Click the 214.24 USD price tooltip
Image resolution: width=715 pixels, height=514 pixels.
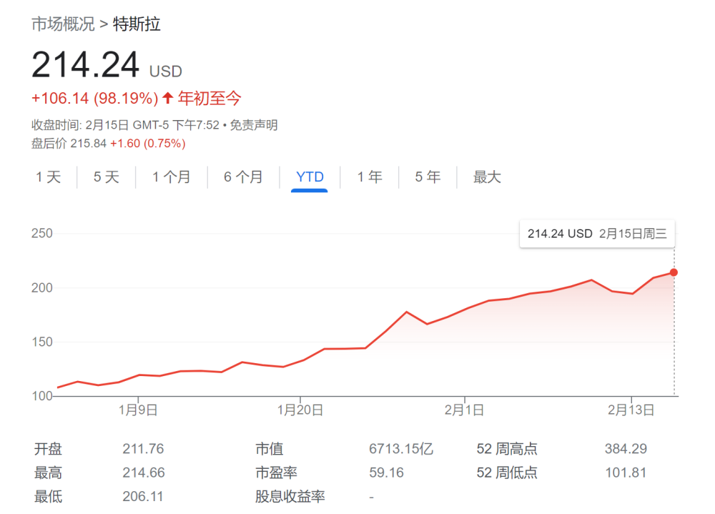click(597, 234)
